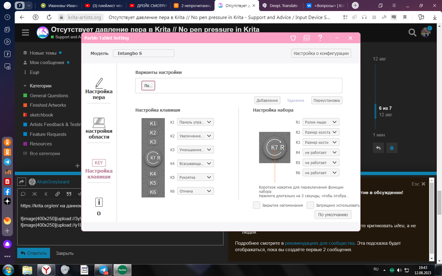Open Alice assistant in browser side panel
The width and height of the screenshot is (442, 276).
7,244
